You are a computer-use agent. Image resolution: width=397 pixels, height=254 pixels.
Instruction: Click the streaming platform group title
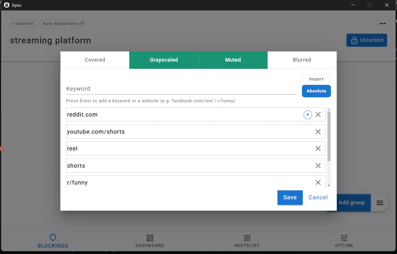[x=51, y=40]
